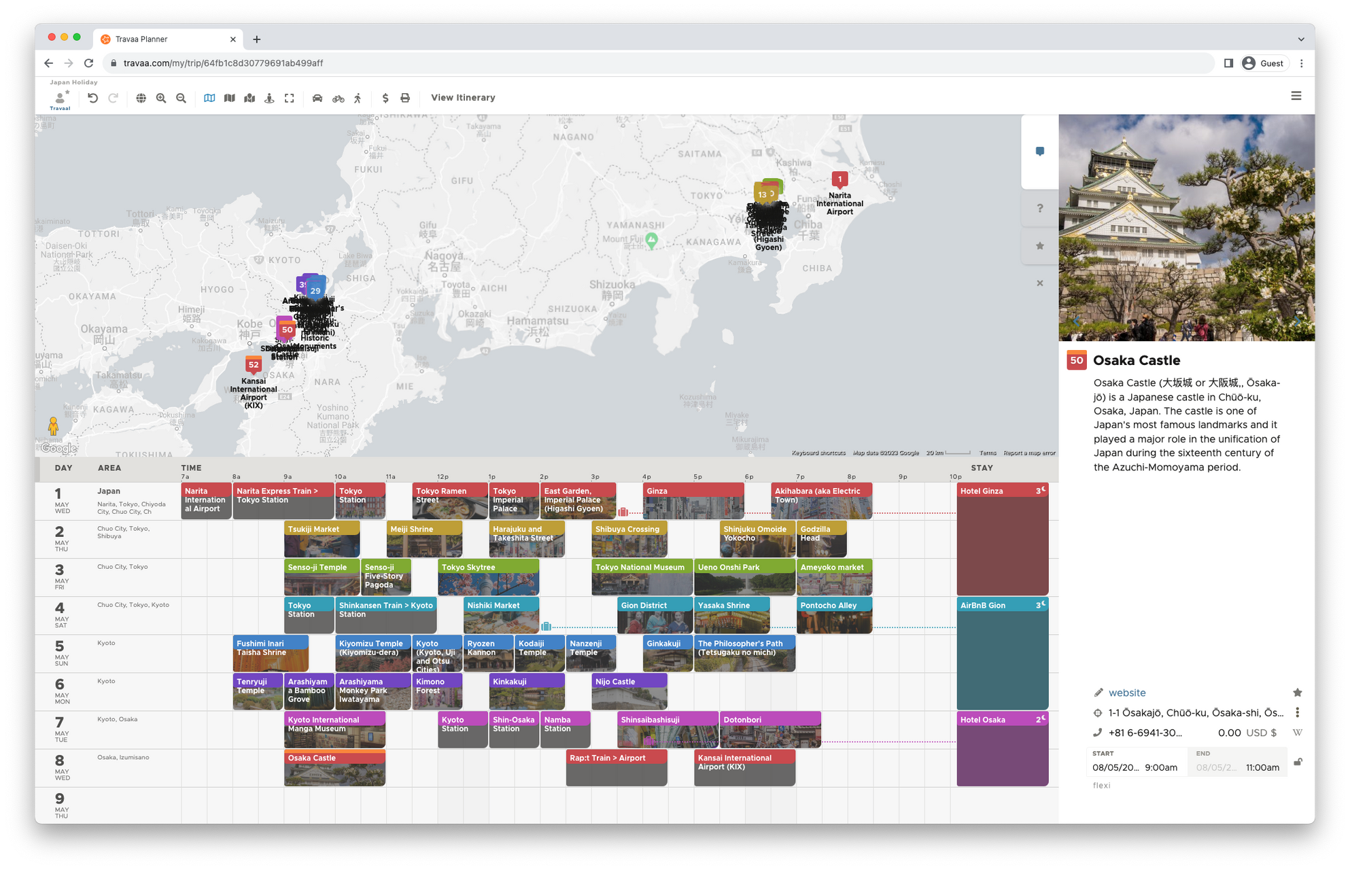Select the map with marker icon
This screenshot has height=870, width=1350.
pos(249,98)
